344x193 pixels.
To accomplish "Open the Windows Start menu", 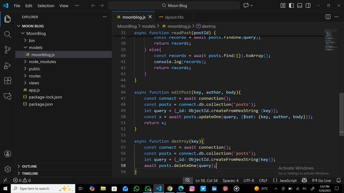I will (x=5, y=188).
